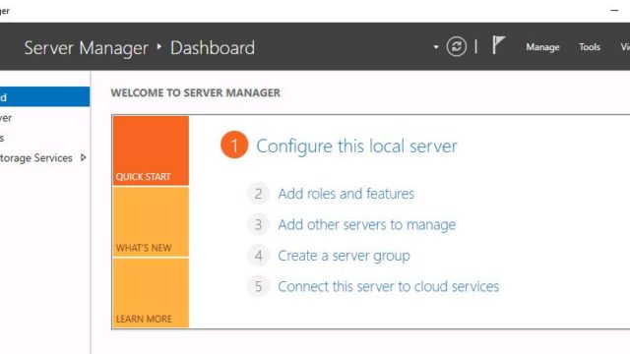Open the notifications flag
This screenshot has width=630, height=354.
point(498,45)
